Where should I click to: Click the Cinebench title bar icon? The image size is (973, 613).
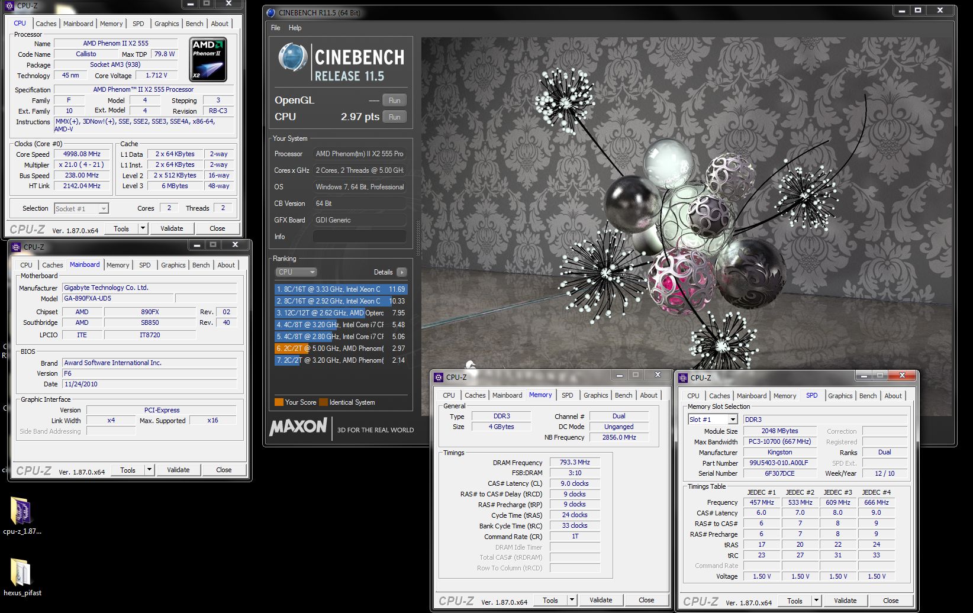coord(271,12)
